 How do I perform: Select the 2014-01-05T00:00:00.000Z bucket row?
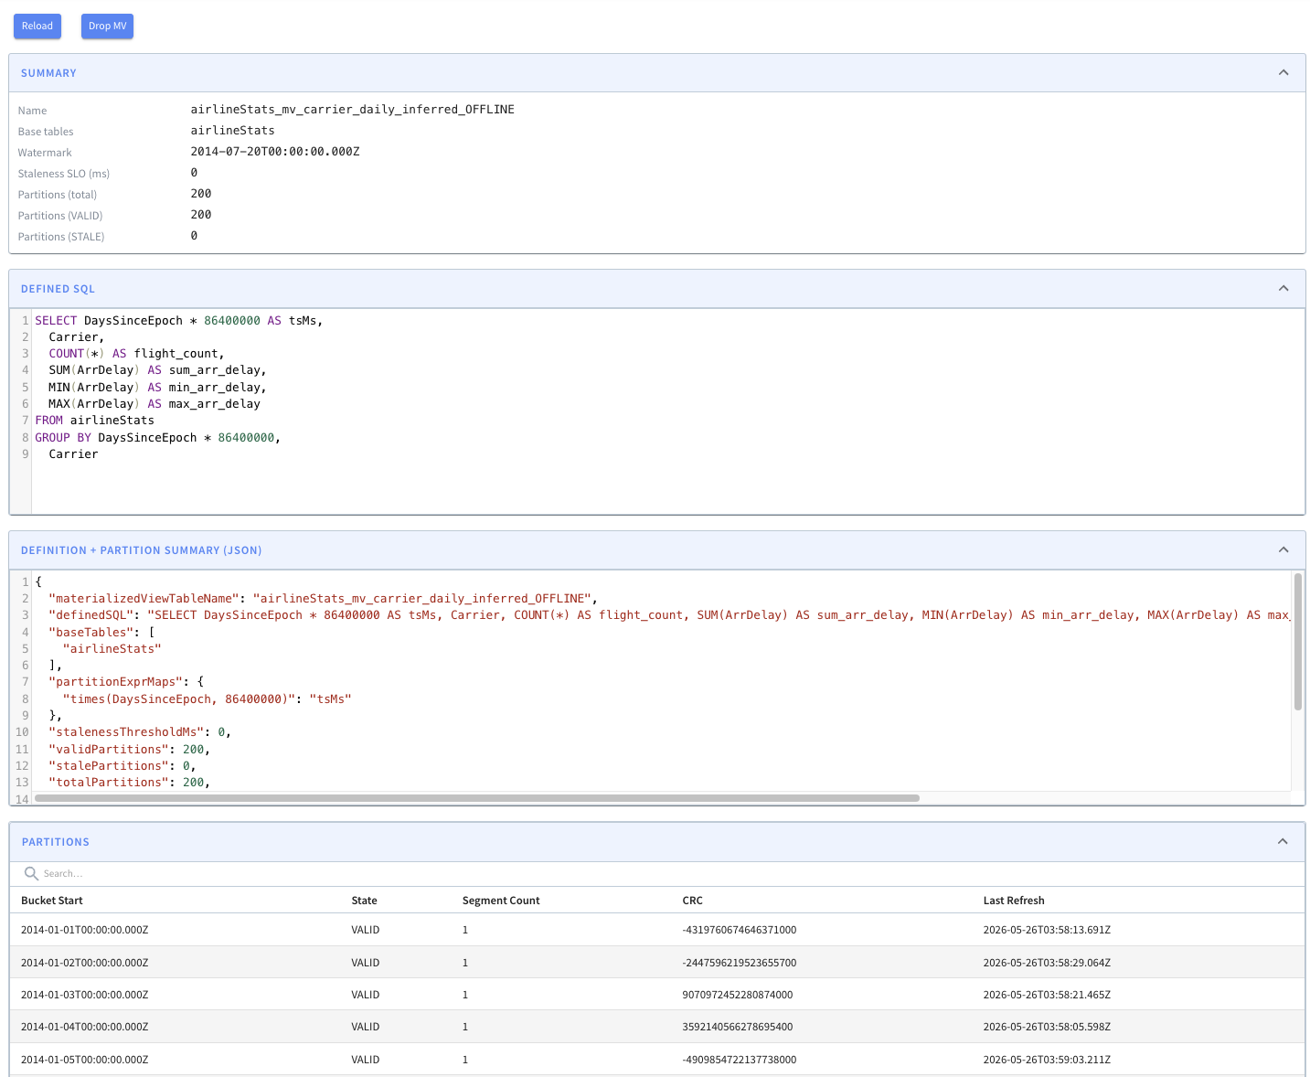click(x=656, y=1060)
